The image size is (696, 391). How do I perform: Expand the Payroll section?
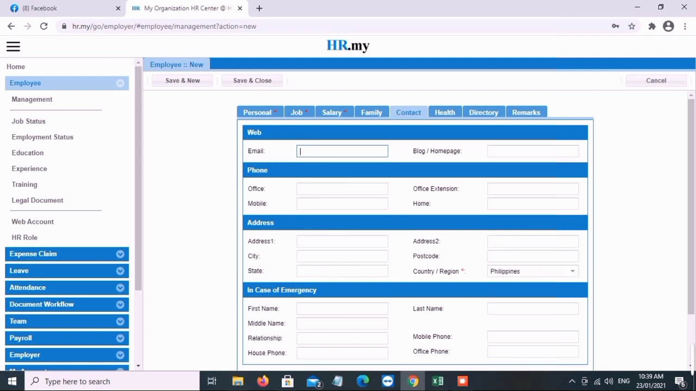[x=66, y=338]
